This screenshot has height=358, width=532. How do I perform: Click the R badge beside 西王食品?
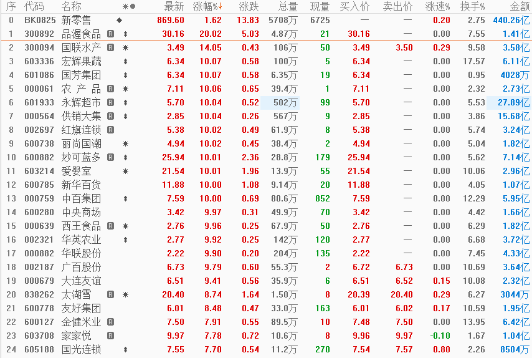pyautogui.click(x=111, y=226)
